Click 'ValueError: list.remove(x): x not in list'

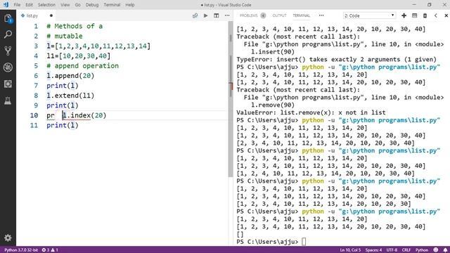(x=311, y=112)
